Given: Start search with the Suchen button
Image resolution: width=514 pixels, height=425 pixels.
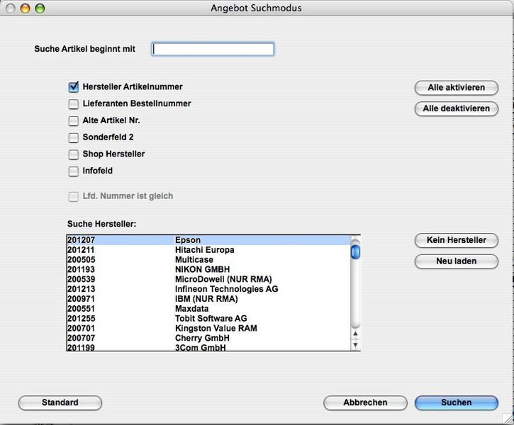Looking at the screenshot, I should (456, 403).
